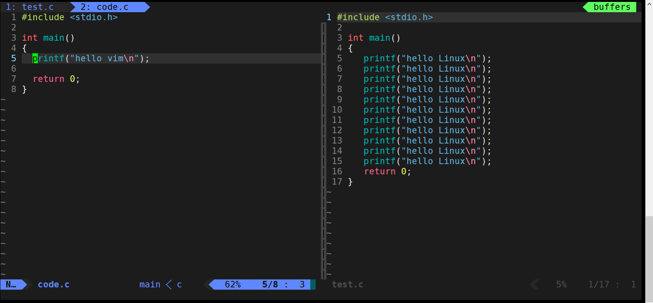Click printf hello Linux on line 5
653x303 pixels.
427,58
